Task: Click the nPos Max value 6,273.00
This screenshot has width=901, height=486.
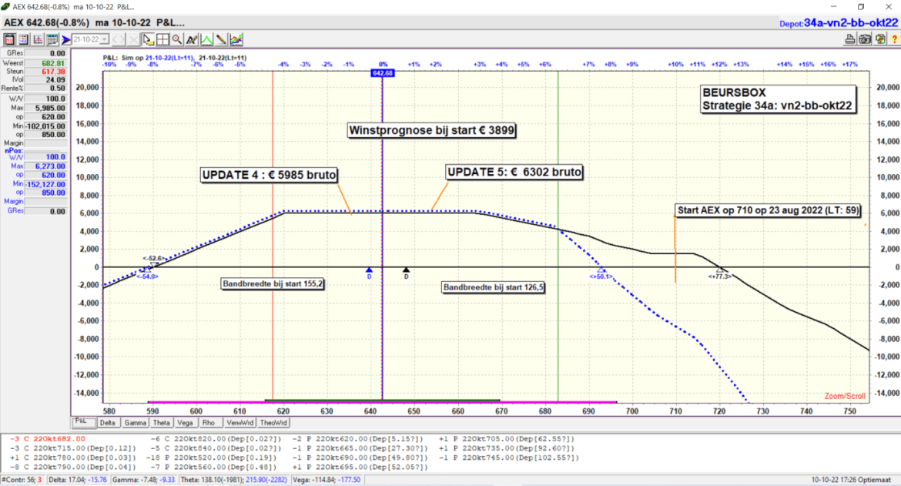Action: point(46,166)
